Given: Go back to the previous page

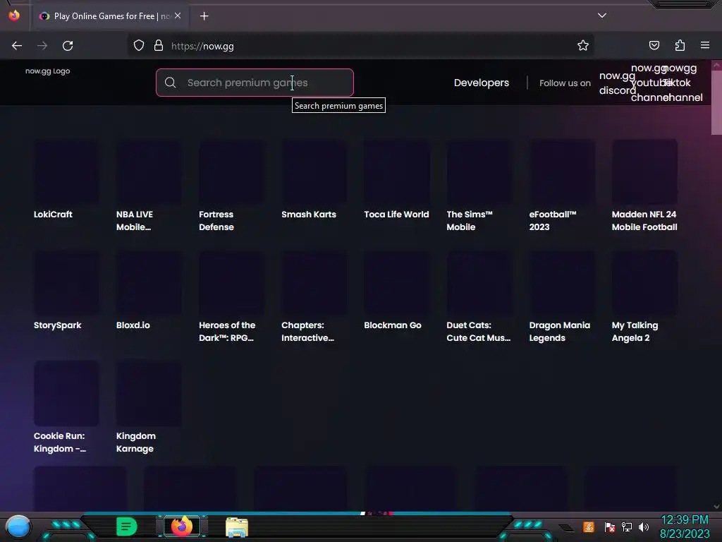Looking at the screenshot, I should click(17, 46).
